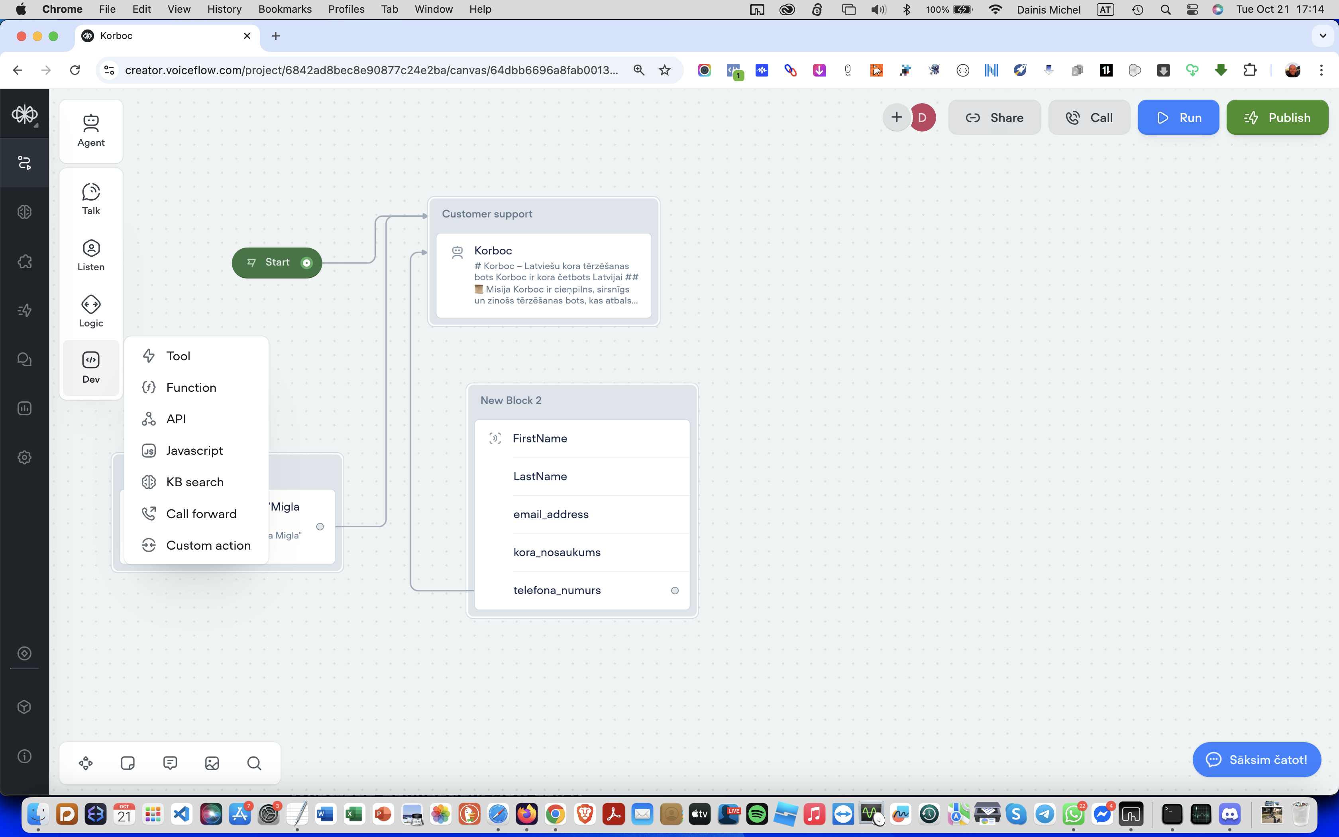Open the Agent step panel
Screen dimensions: 1339x837
91,131
